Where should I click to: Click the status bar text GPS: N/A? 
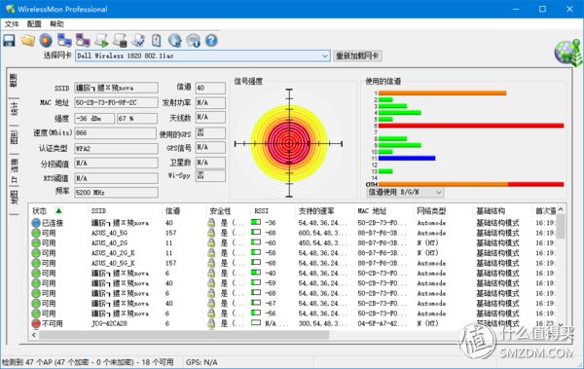pos(201,362)
